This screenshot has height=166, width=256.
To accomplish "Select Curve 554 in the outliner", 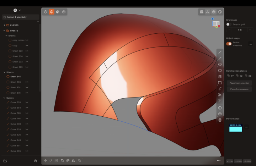I will (15, 107).
